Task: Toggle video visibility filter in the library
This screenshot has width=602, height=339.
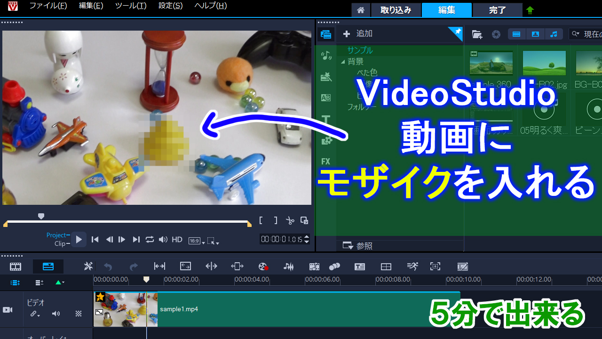Action: point(516,34)
